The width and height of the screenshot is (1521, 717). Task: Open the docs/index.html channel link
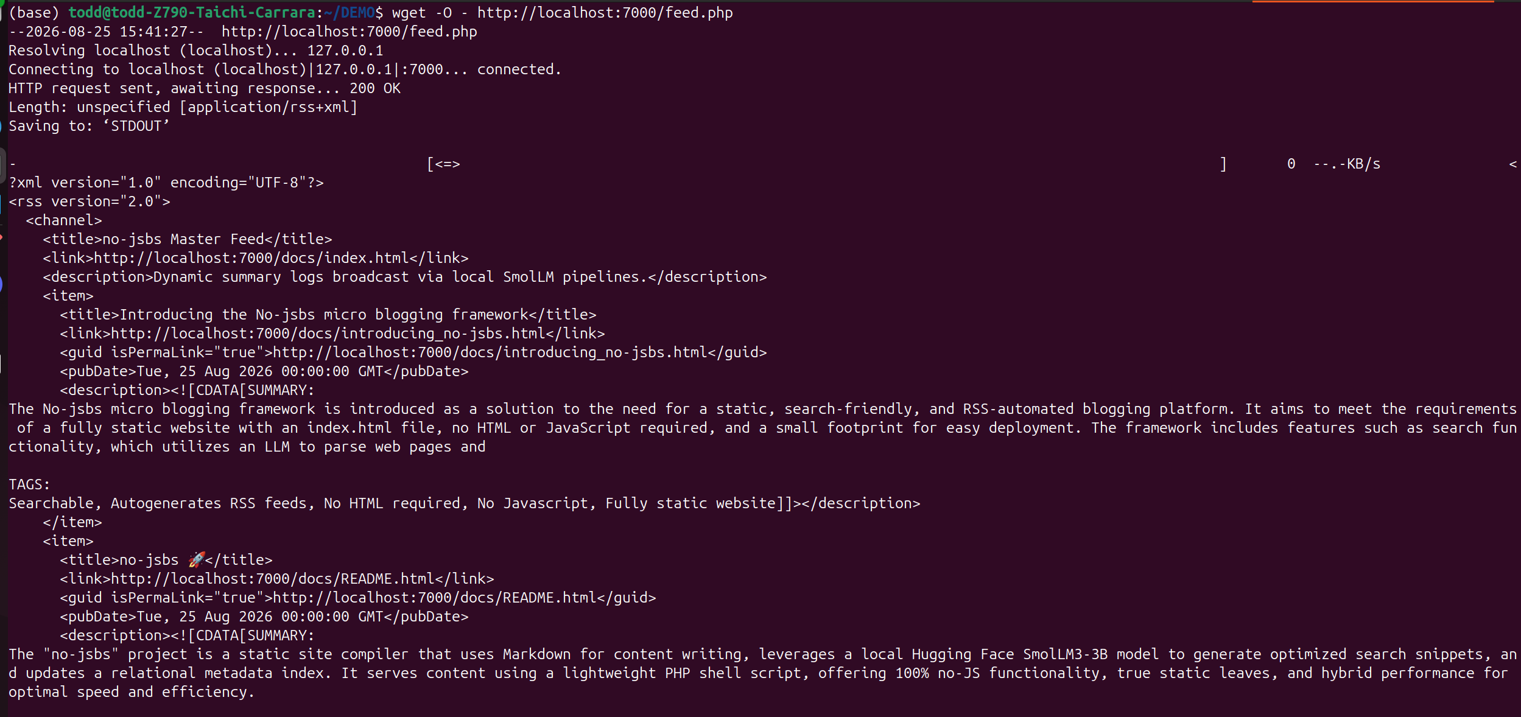(x=251, y=258)
